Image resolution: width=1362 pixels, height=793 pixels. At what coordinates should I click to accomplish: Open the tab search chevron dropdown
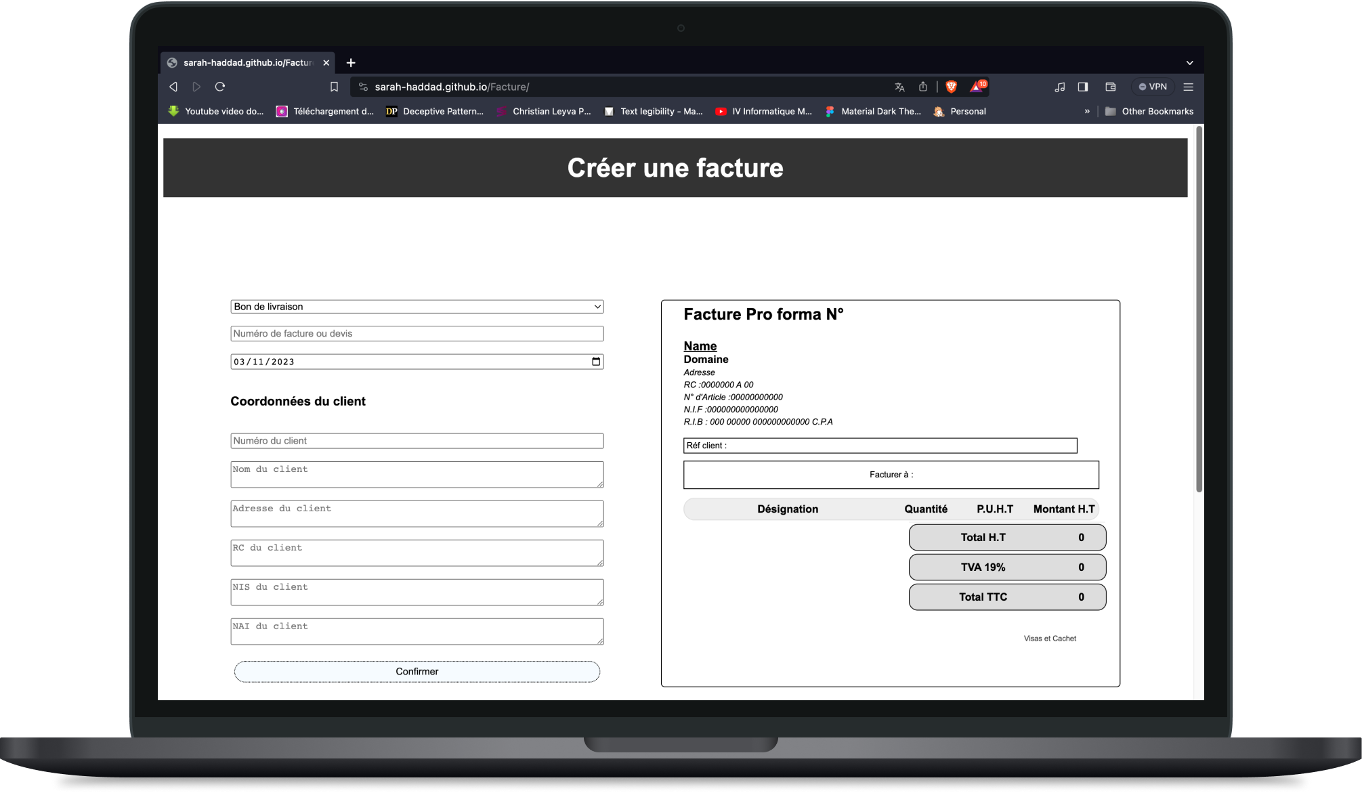[x=1190, y=62]
